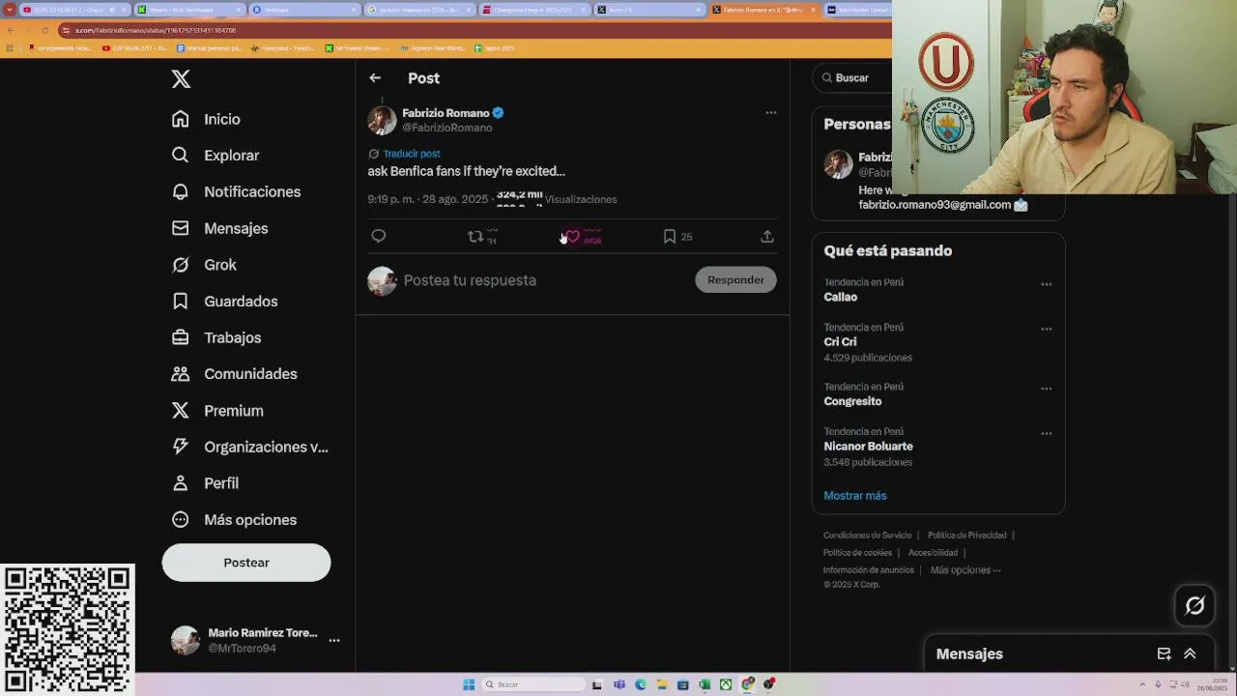1237x696 pixels.
Task: Open Condiciones de Servicio footer link
Action: click(x=867, y=536)
